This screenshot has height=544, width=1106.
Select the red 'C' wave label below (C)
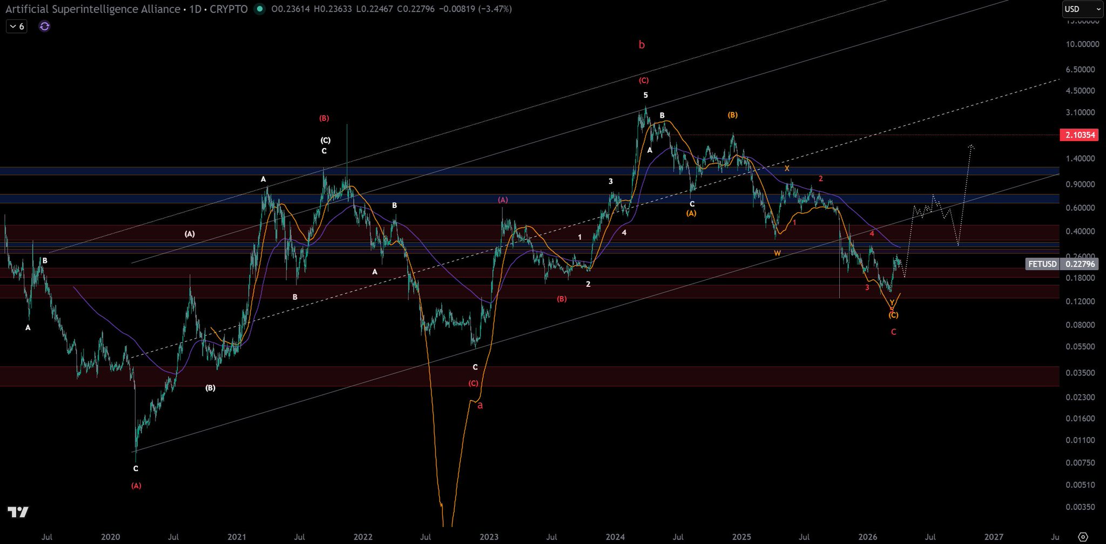(893, 332)
